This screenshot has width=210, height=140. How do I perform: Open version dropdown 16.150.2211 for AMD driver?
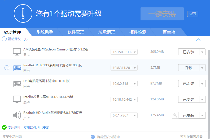tap(124, 52)
